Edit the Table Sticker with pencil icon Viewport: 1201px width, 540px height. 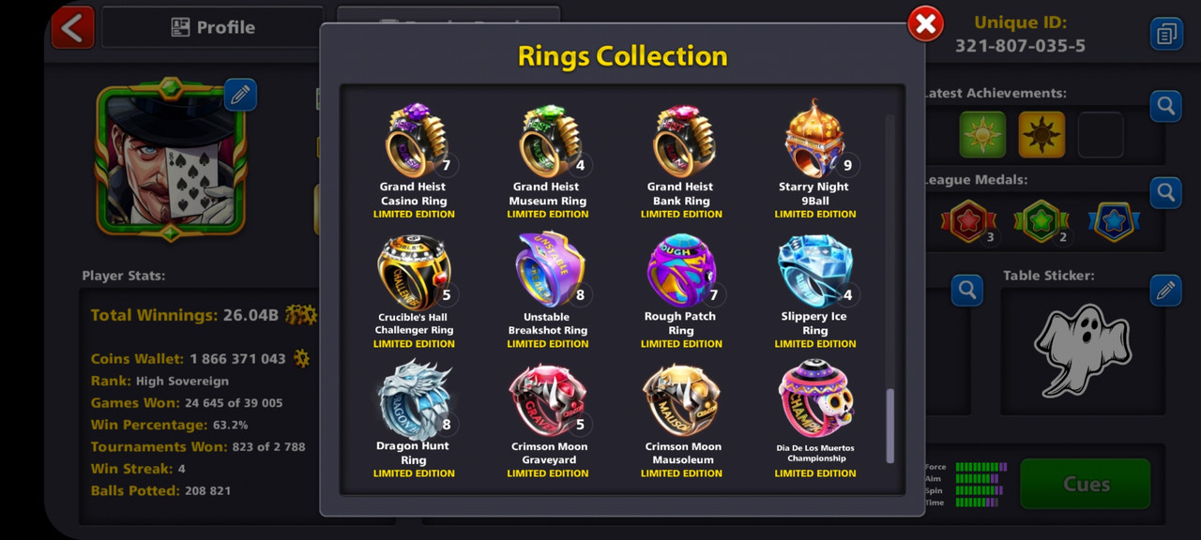[x=1166, y=291]
